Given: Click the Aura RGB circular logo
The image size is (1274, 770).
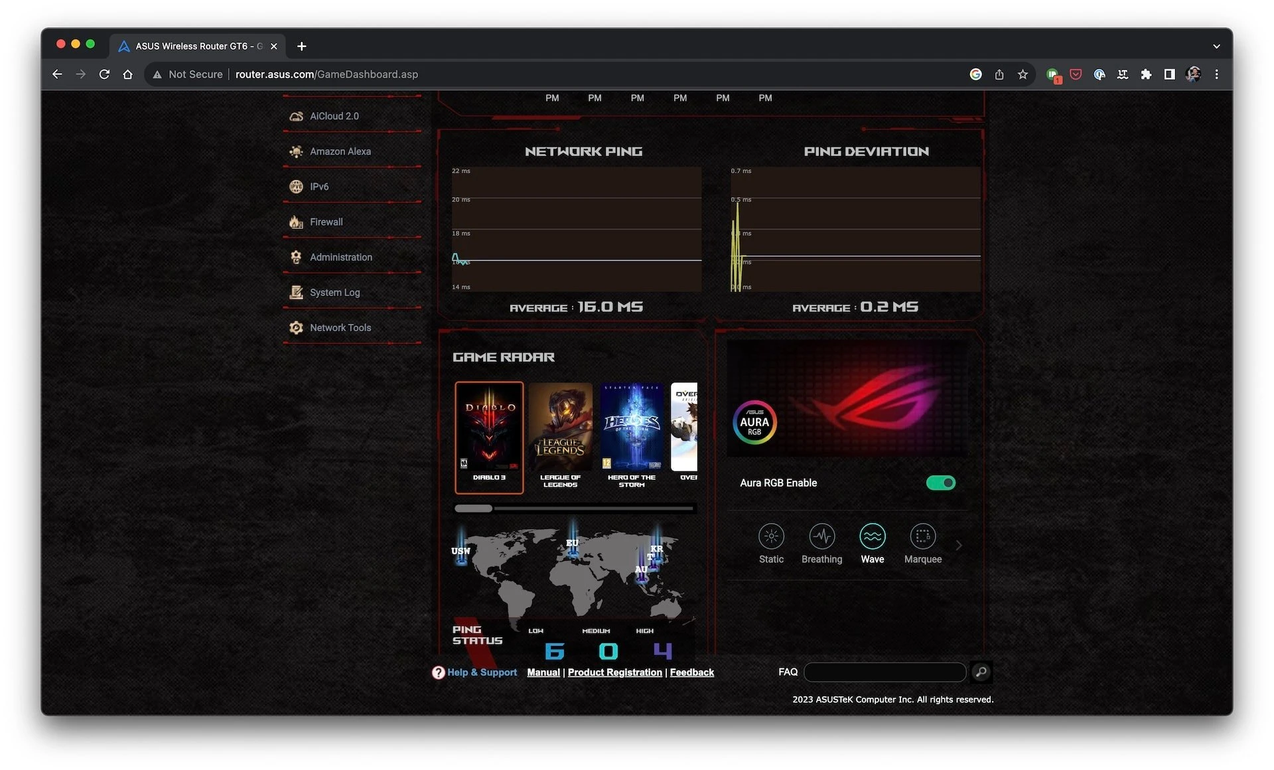Looking at the screenshot, I should [x=754, y=422].
